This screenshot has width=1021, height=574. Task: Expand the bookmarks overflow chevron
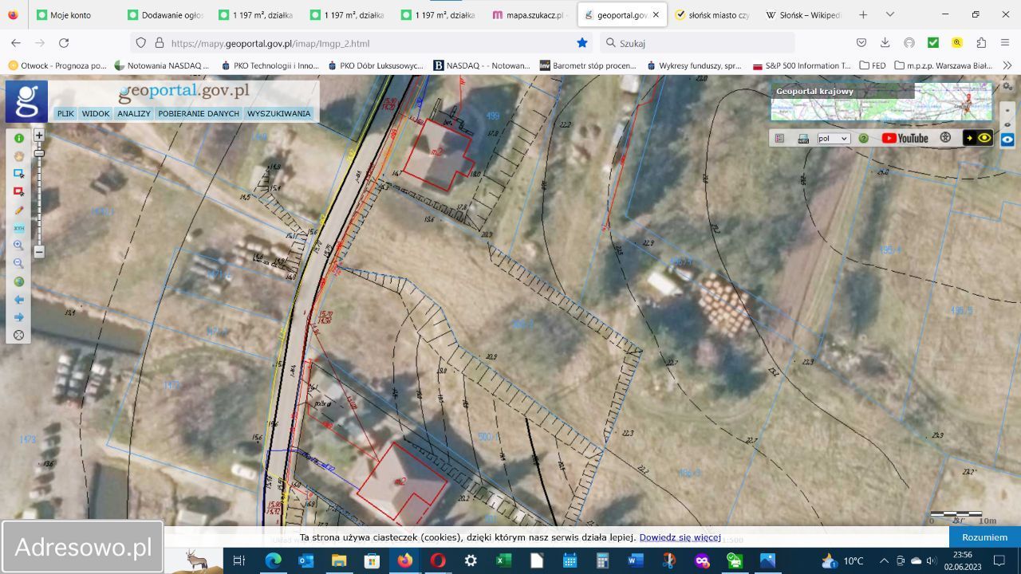pos(1007,65)
